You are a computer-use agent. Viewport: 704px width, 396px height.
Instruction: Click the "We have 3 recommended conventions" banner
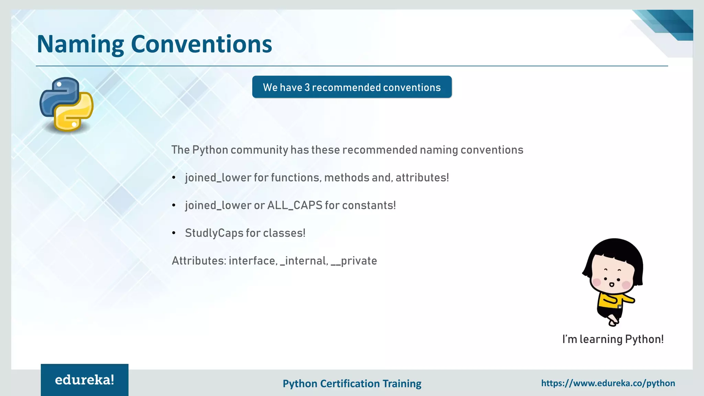coord(352,87)
